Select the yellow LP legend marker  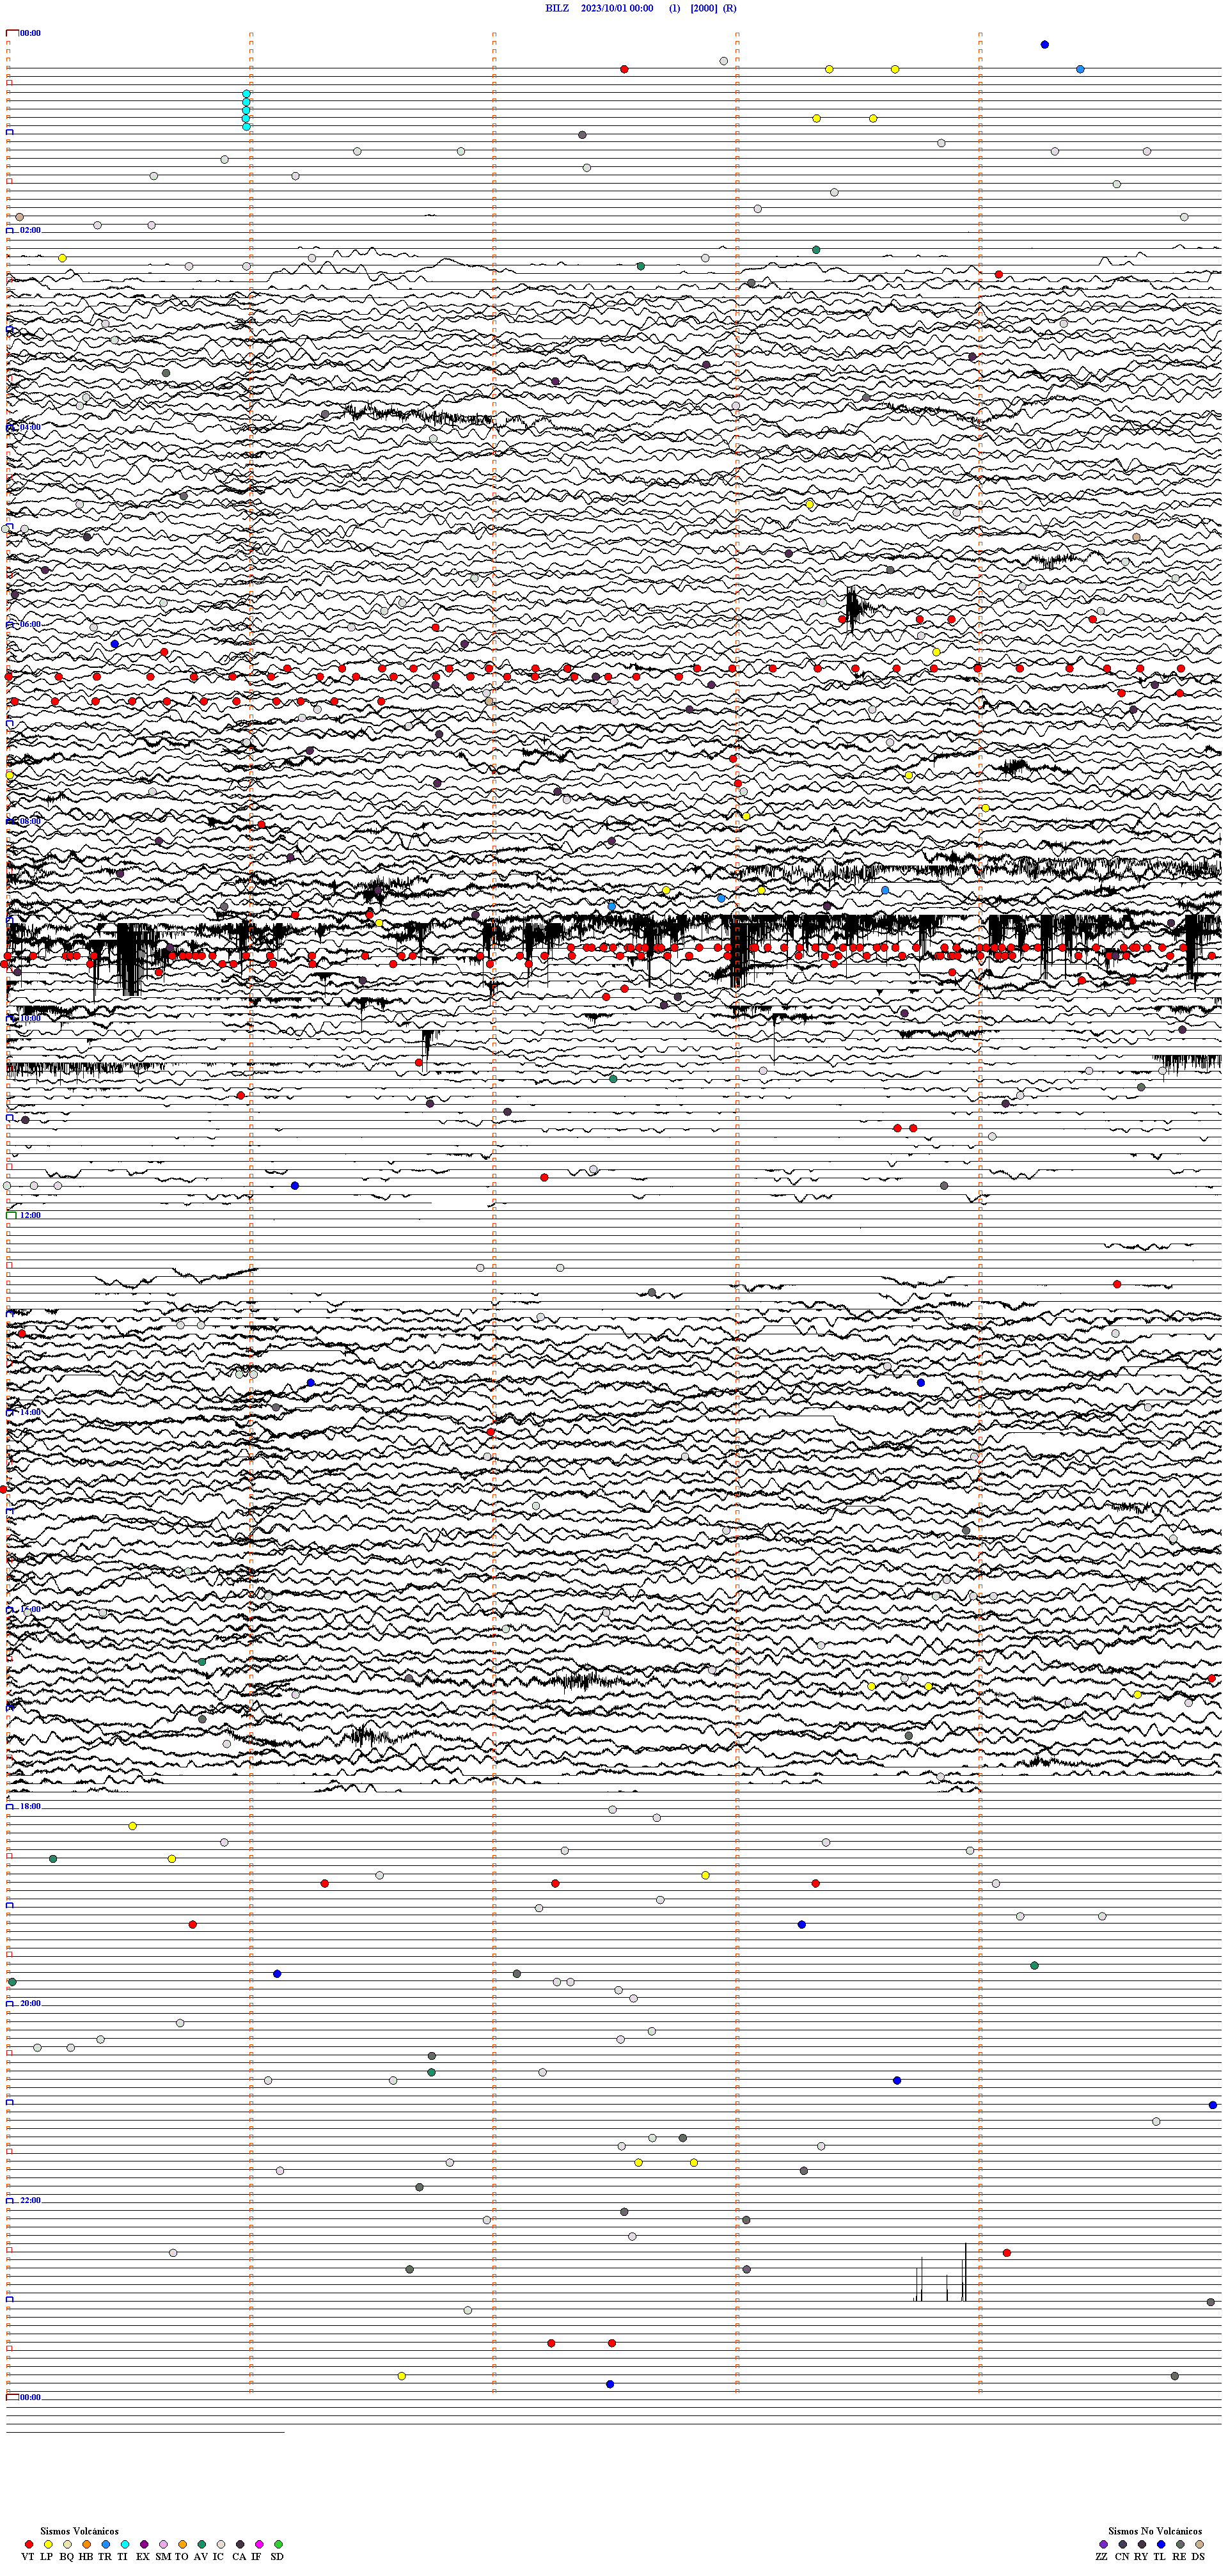pyautogui.click(x=48, y=2544)
